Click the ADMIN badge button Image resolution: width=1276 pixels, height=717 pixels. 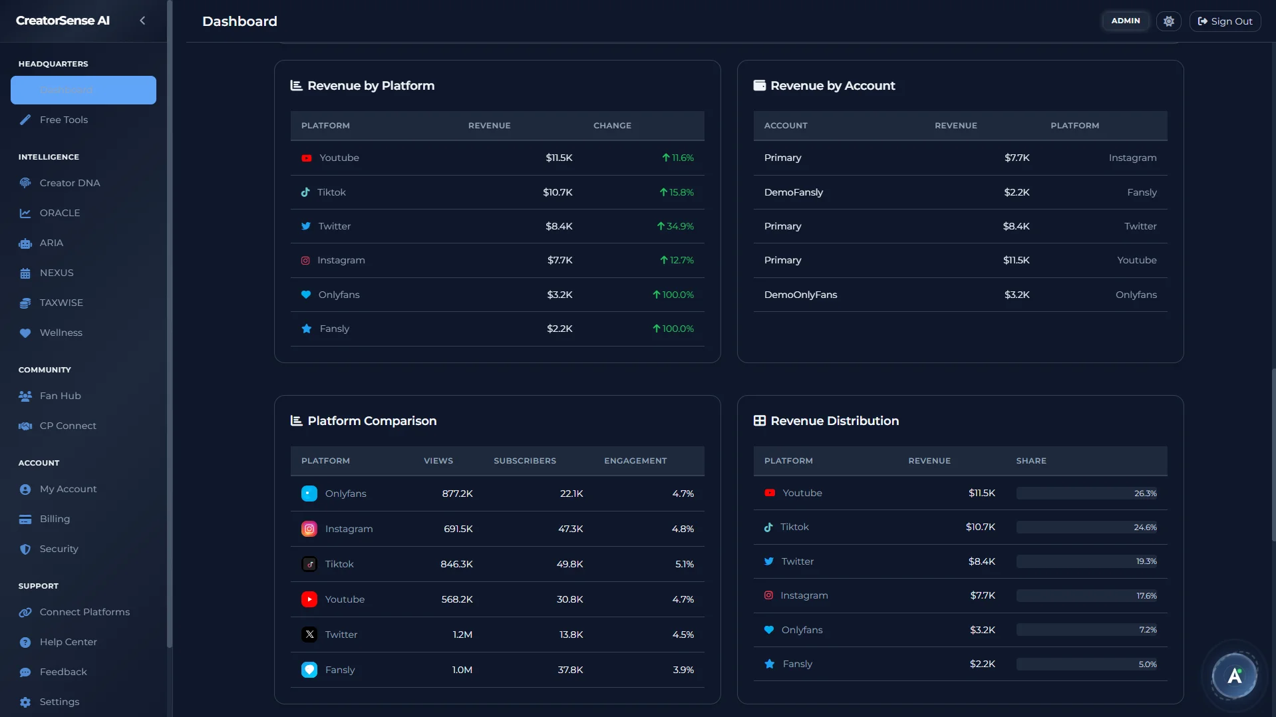click(1125, 21)
